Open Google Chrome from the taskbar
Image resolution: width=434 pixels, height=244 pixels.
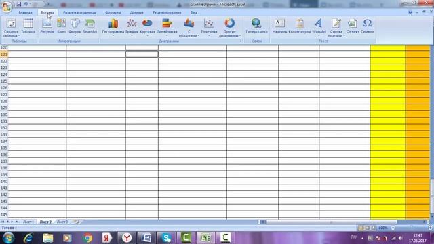click(87, 238)
